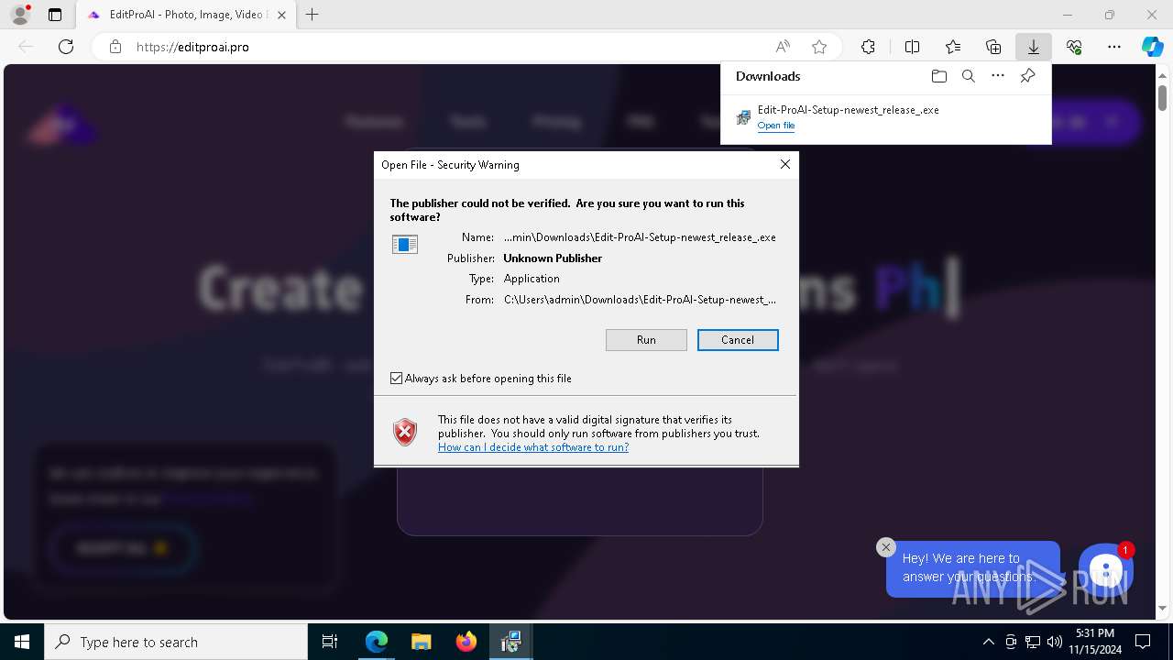The image size is (1173, 660).
Task: Open the Downloads more options menu
Action: 998,76
